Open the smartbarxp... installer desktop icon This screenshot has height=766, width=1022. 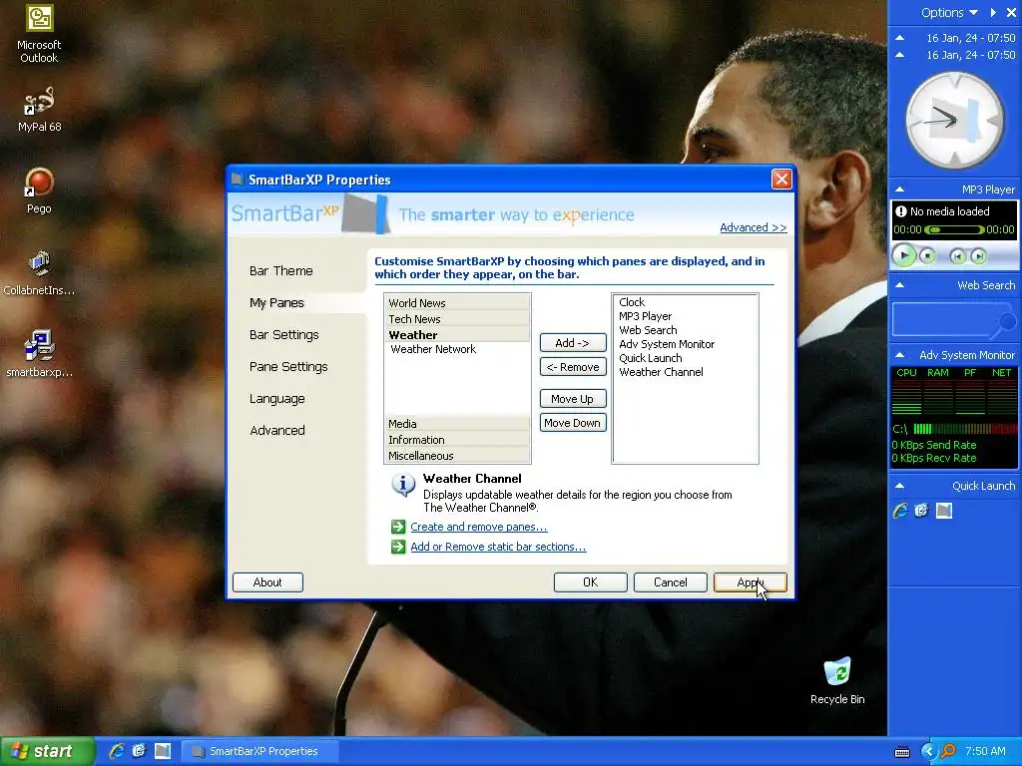tap(39, 354)
